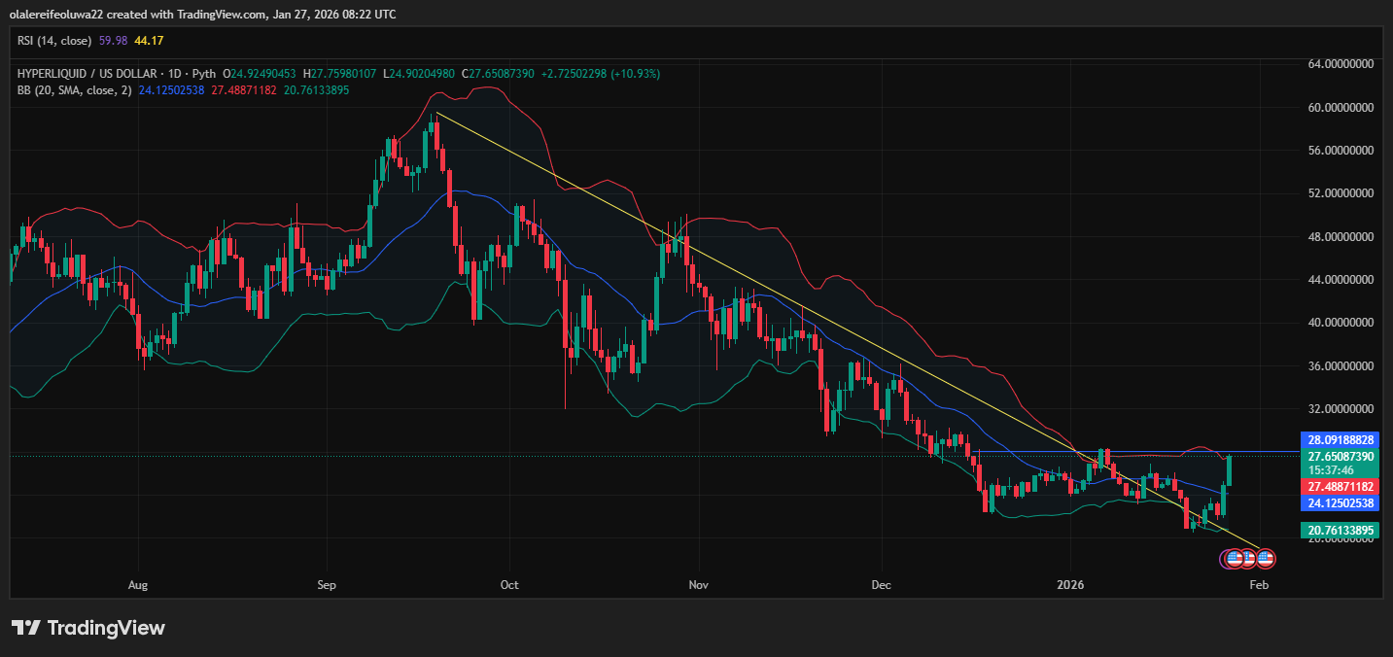
Task: Click the 40.00000000 price axis label
Action: pyautogui.click(x=1341, y=323)
